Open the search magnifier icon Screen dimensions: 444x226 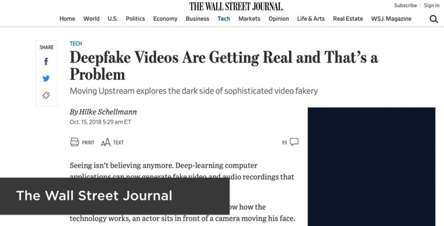pyautogui.click(x=434, y=19)
